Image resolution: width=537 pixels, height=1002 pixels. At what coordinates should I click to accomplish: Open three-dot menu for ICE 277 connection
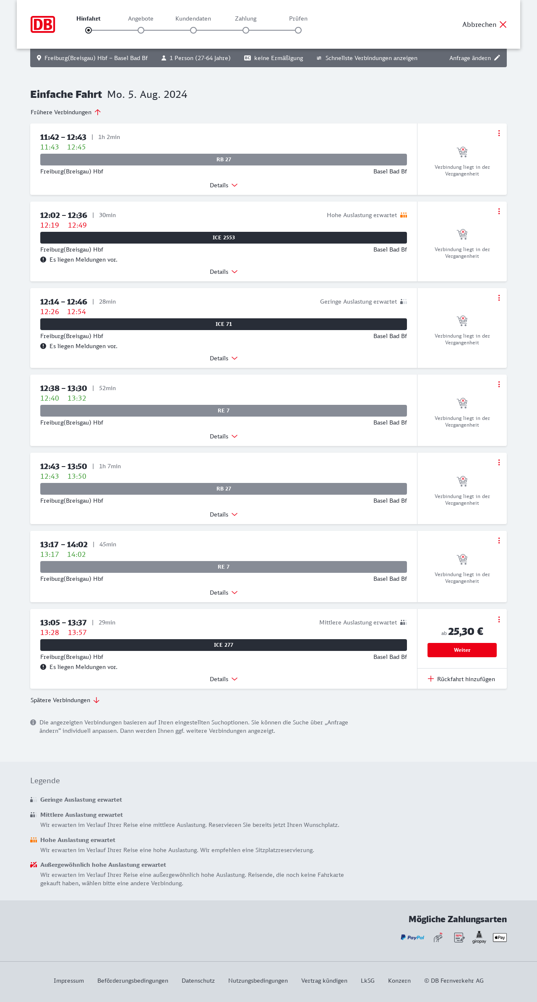click(x=499, y=619)
